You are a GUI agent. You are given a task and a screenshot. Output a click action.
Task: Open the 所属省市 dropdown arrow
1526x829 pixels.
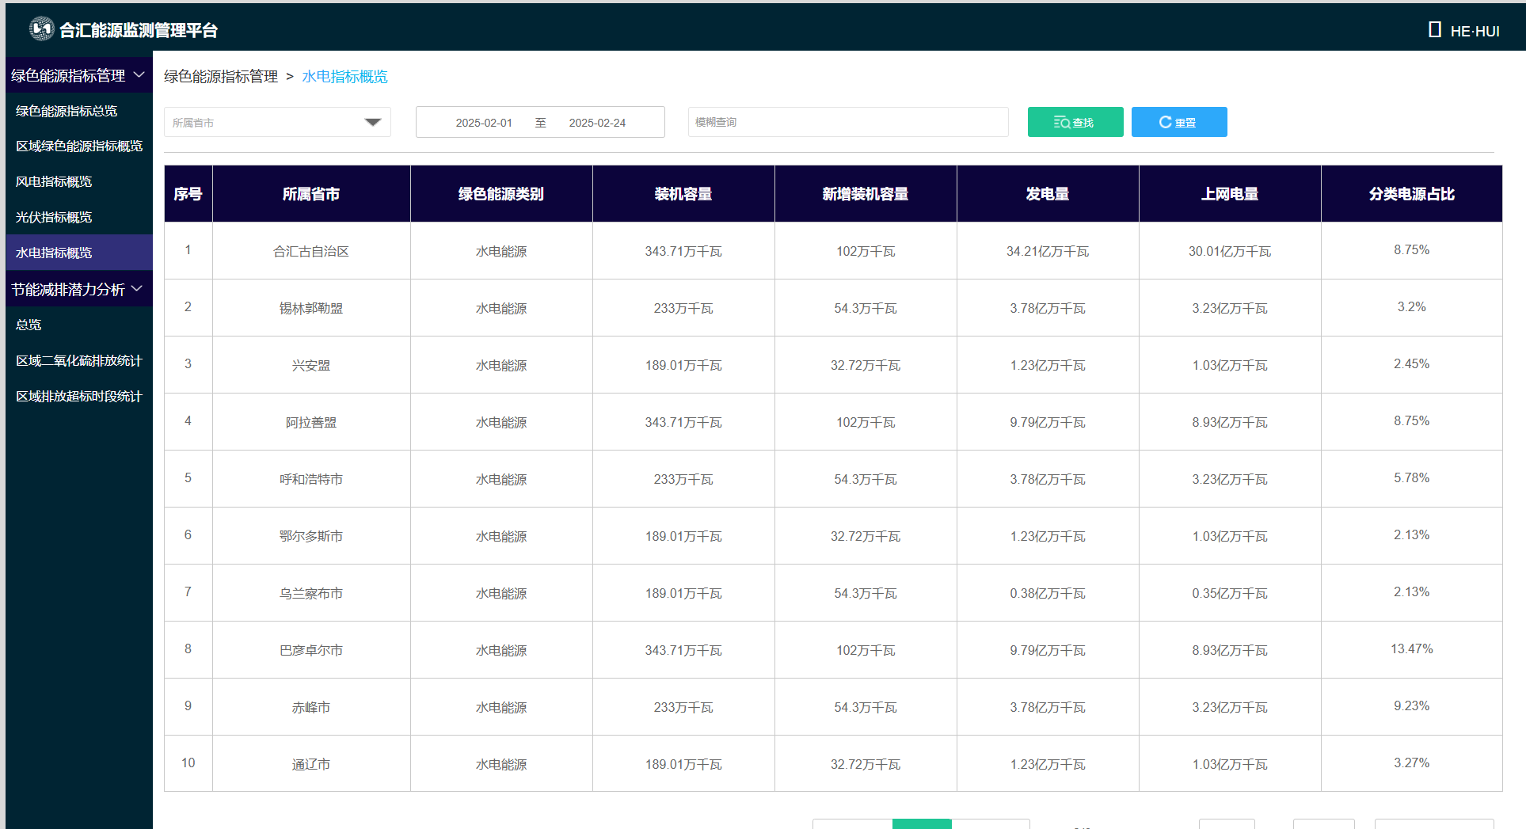[x=372, y=123]
